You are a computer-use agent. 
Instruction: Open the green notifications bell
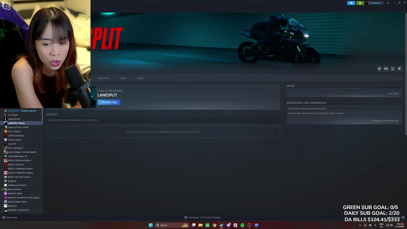[x=360, y=3]
